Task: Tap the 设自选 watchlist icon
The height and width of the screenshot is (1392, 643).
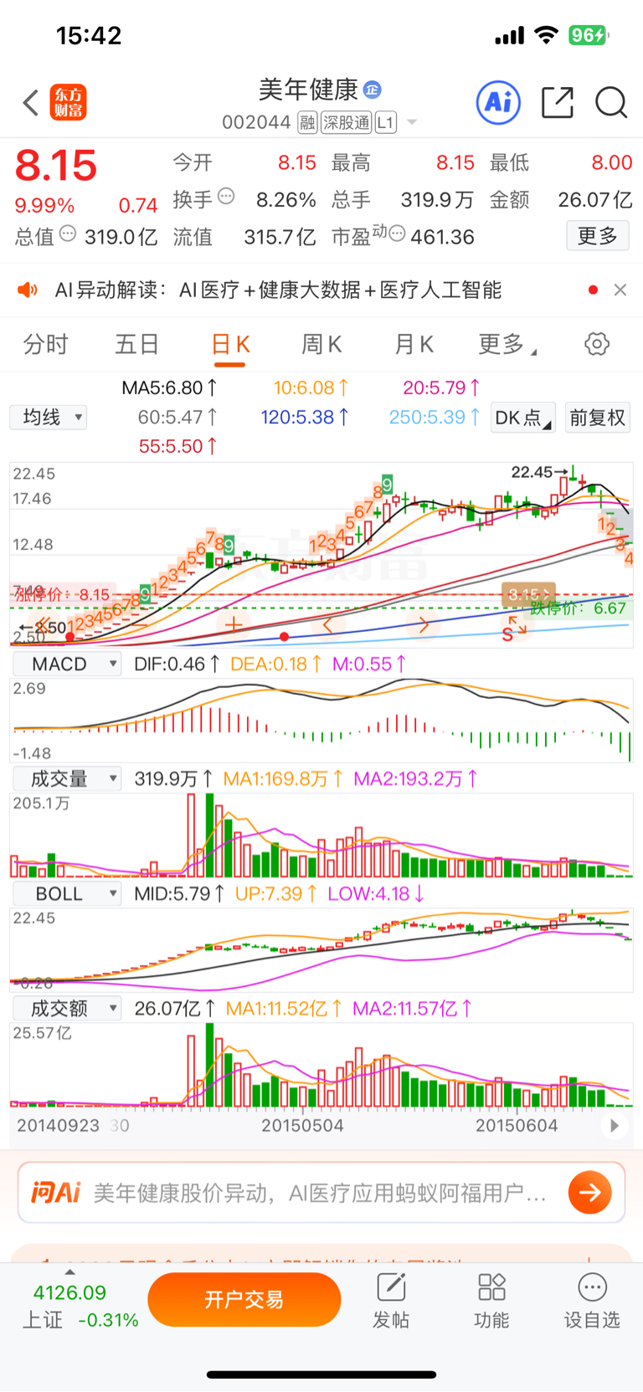Action: click(x=592, y=1301)
